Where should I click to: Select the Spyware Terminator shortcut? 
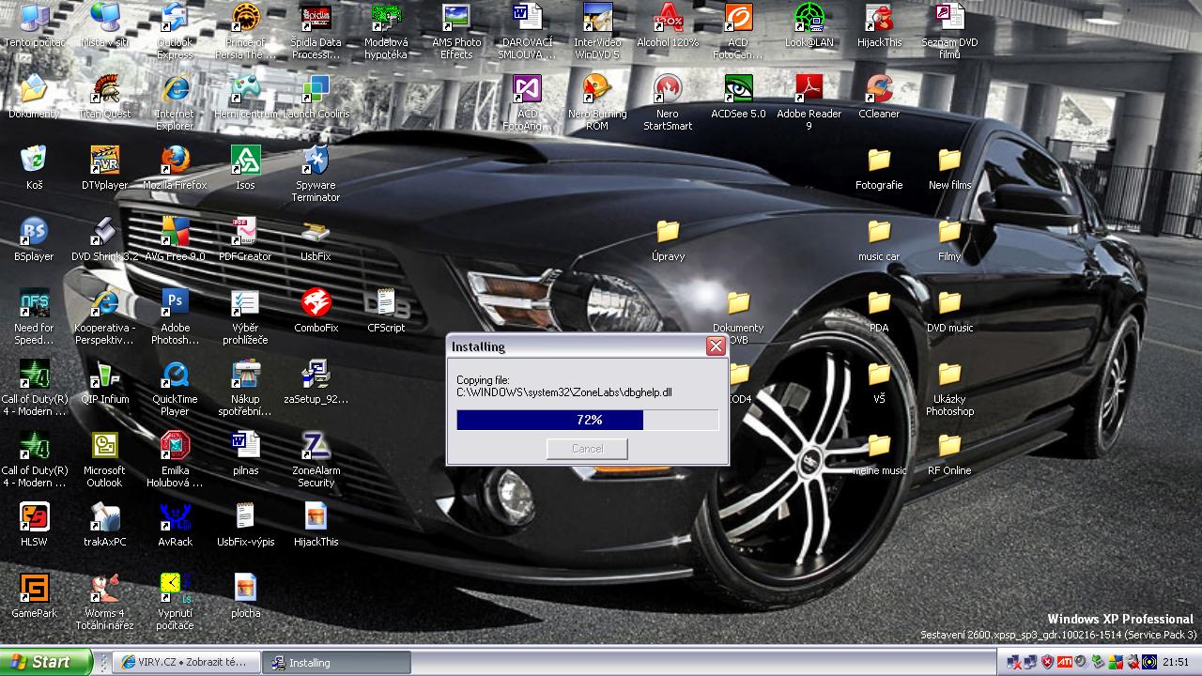[316, 161]
